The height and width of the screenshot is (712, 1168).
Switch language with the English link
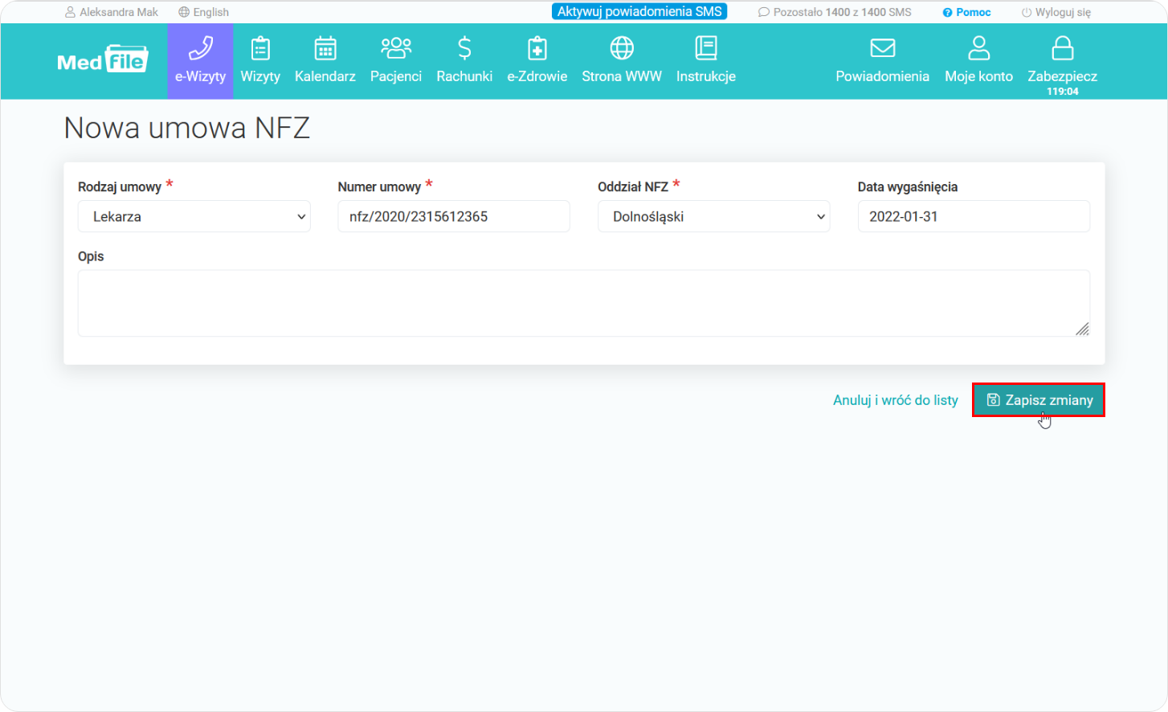(x=211, y=12)
